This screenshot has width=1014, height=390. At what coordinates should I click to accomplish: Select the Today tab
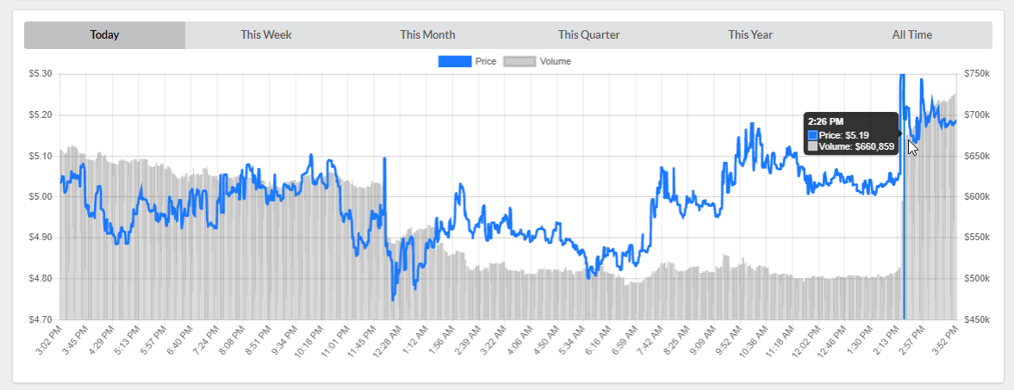(104, 35)
